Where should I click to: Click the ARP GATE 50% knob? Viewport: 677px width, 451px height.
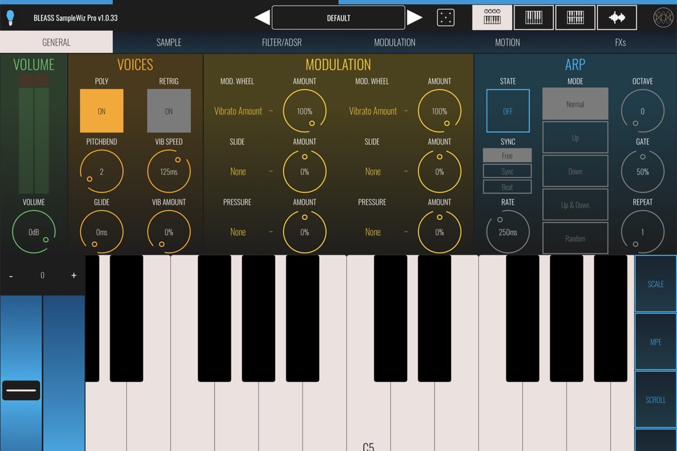click(643, 171)
